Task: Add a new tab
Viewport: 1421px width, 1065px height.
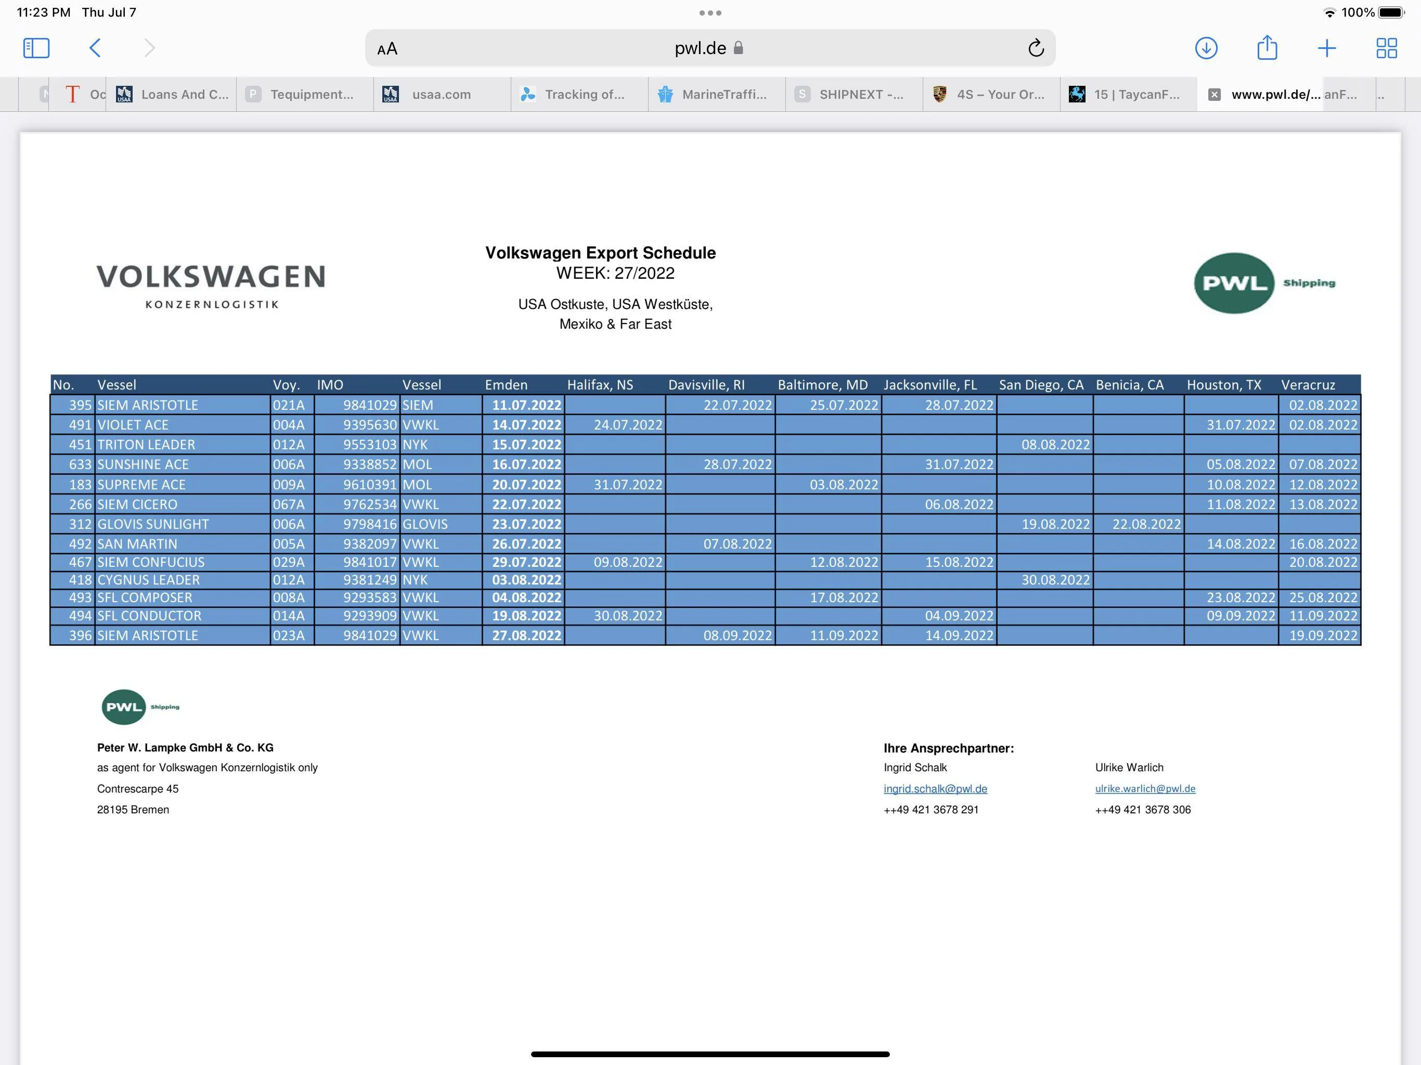Action: (1326, 48)
